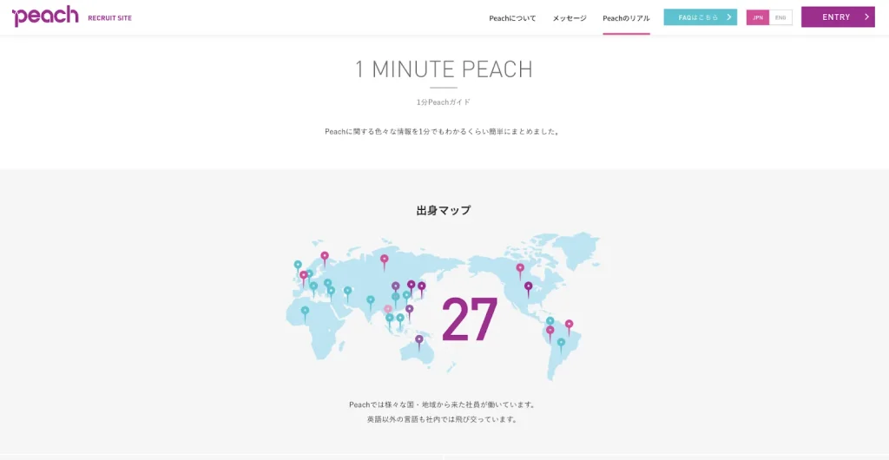Click the large number 27 on the map
This screenshot has height=460, width=889.
[x=470, y=319]
